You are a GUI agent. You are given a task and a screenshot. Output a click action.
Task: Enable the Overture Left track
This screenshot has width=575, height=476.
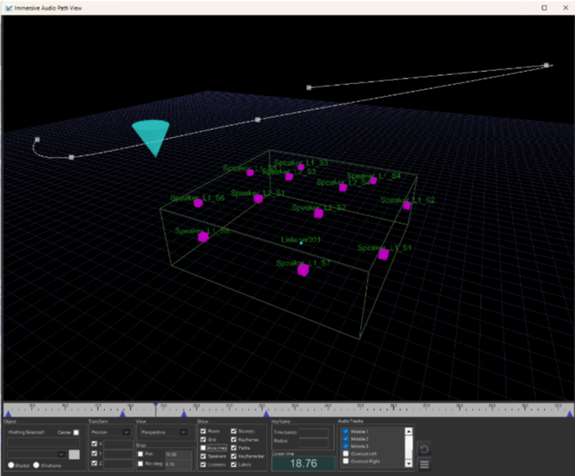345,454
